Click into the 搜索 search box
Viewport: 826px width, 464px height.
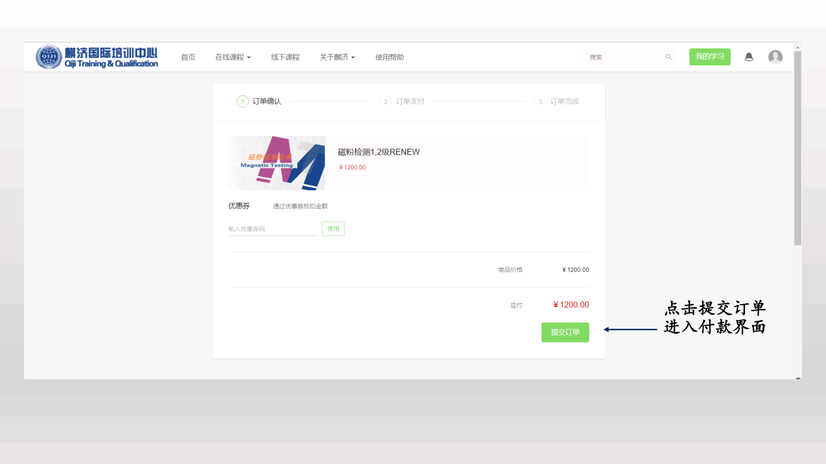625,57
